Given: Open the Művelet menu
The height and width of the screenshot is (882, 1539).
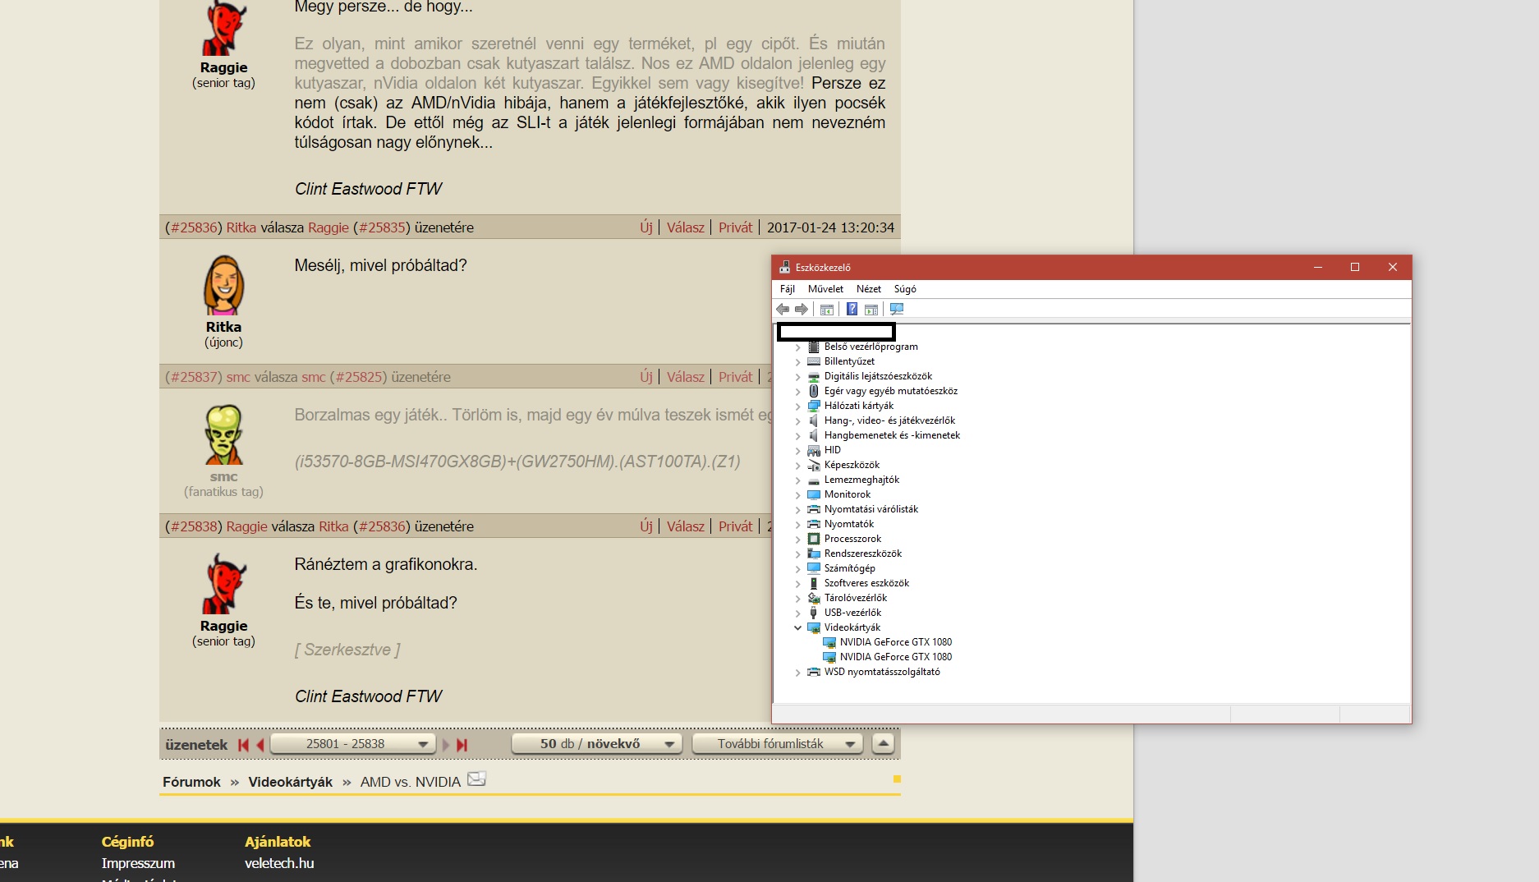Looking at the screenshot, I should pos(825,289).
